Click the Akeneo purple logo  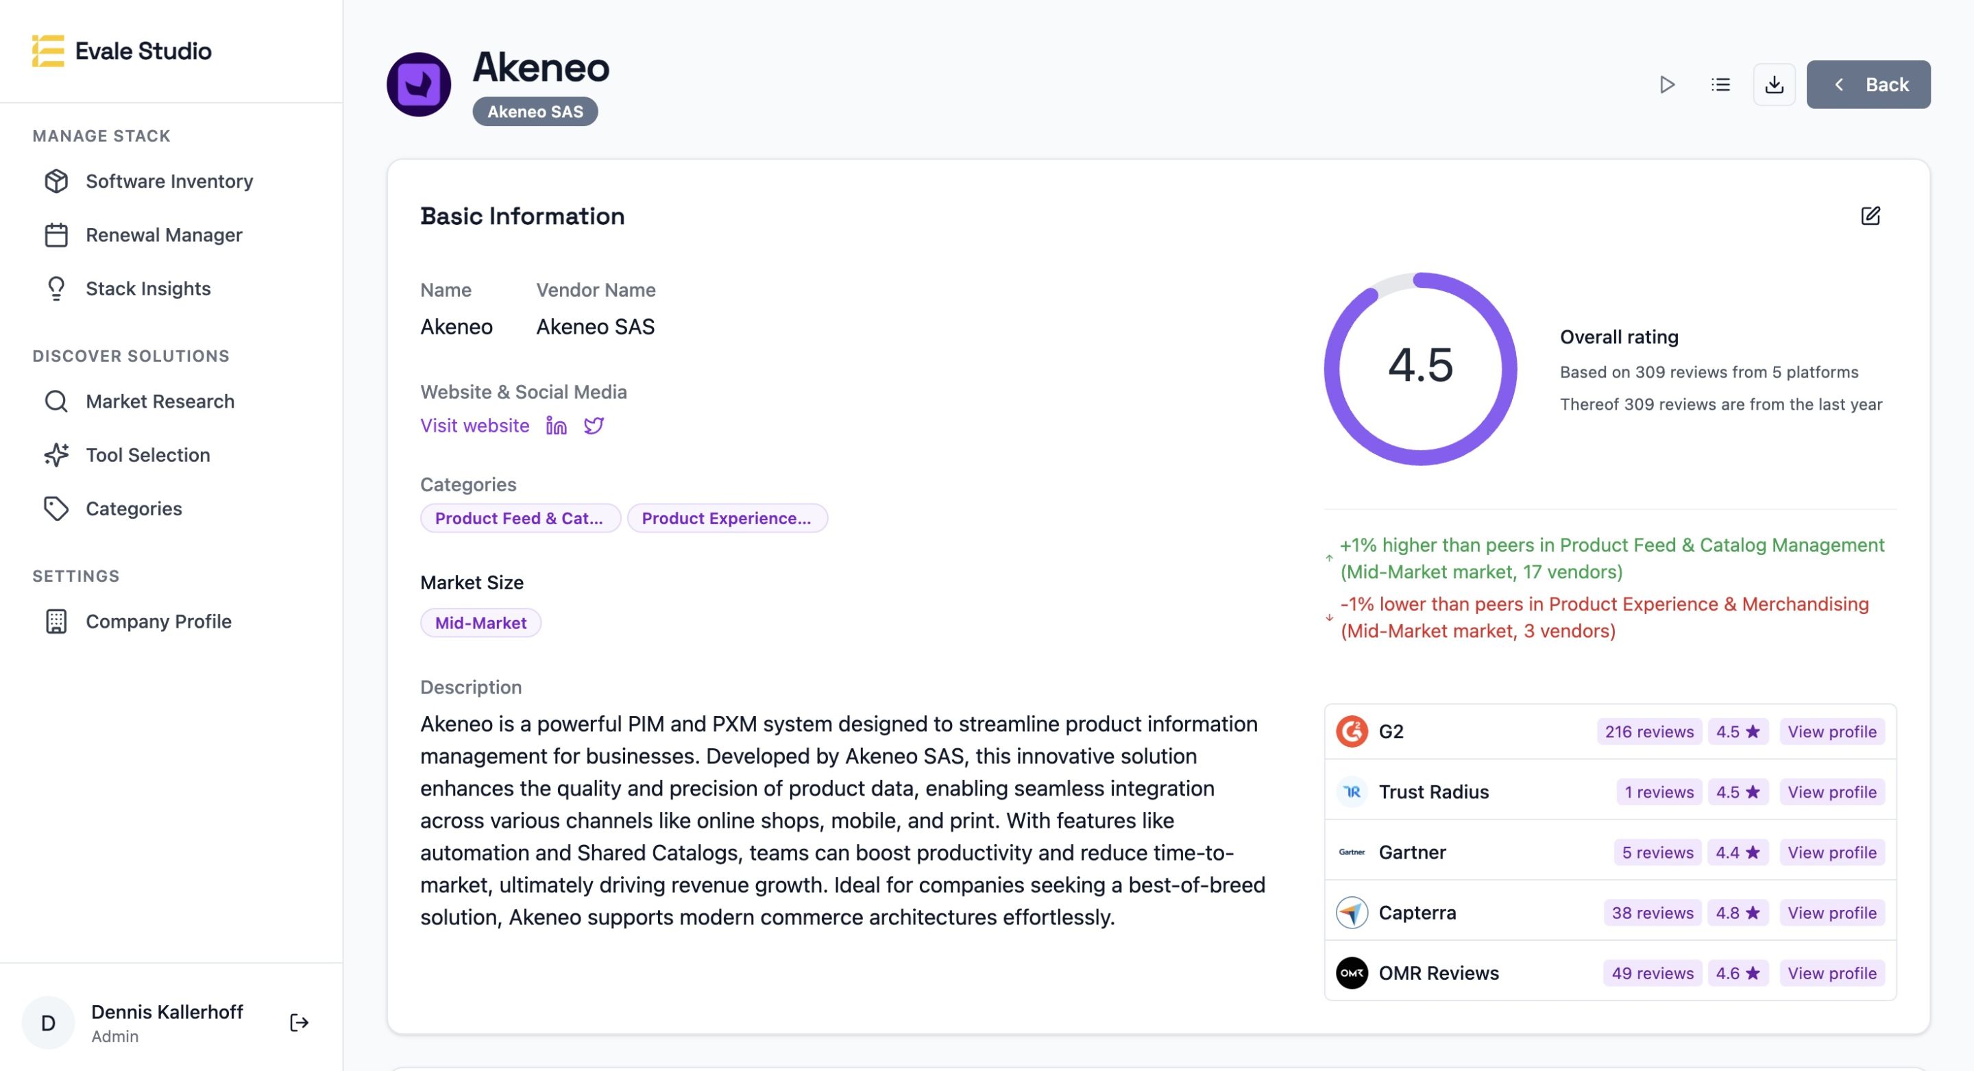coord(418,84)
